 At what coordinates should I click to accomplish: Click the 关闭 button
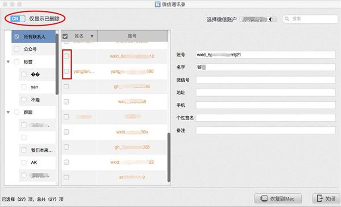(326, 198)
